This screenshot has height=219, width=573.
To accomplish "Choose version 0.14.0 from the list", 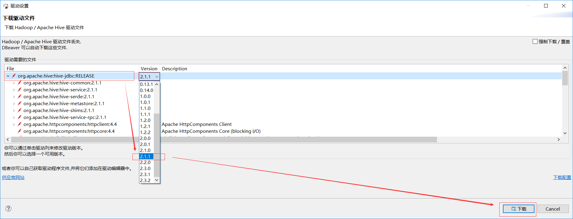I will pyautogui.click(x=147, y=90).
